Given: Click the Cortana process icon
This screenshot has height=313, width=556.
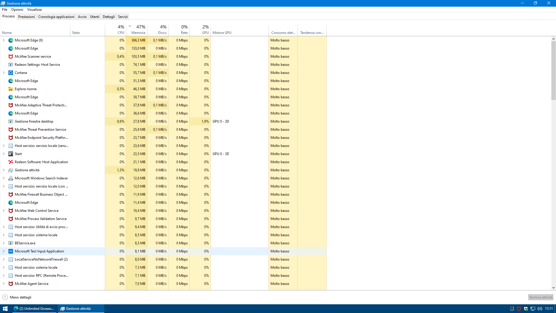Looking at the screenshot, I should [11, 73].
